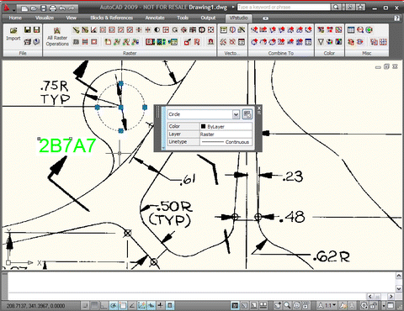Image resolution: width=404 pixels, height=311 pixels.
Task: Switch to the Home ribbon tab
Action: (15, 18)
